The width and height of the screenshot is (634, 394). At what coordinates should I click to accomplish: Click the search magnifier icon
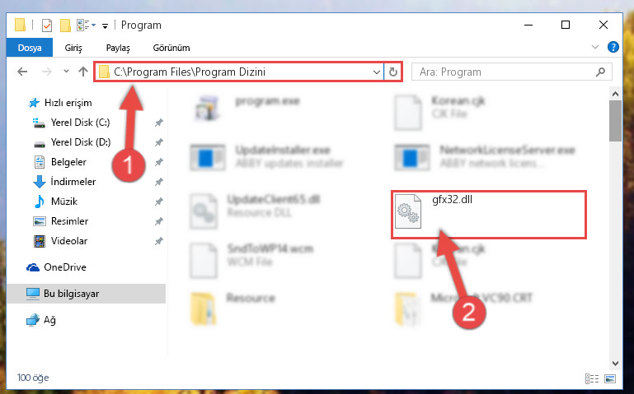(x=600, y=72)
